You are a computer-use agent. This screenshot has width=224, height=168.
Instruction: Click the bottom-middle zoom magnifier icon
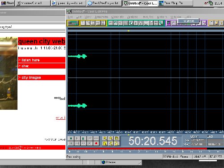point(111,143)
